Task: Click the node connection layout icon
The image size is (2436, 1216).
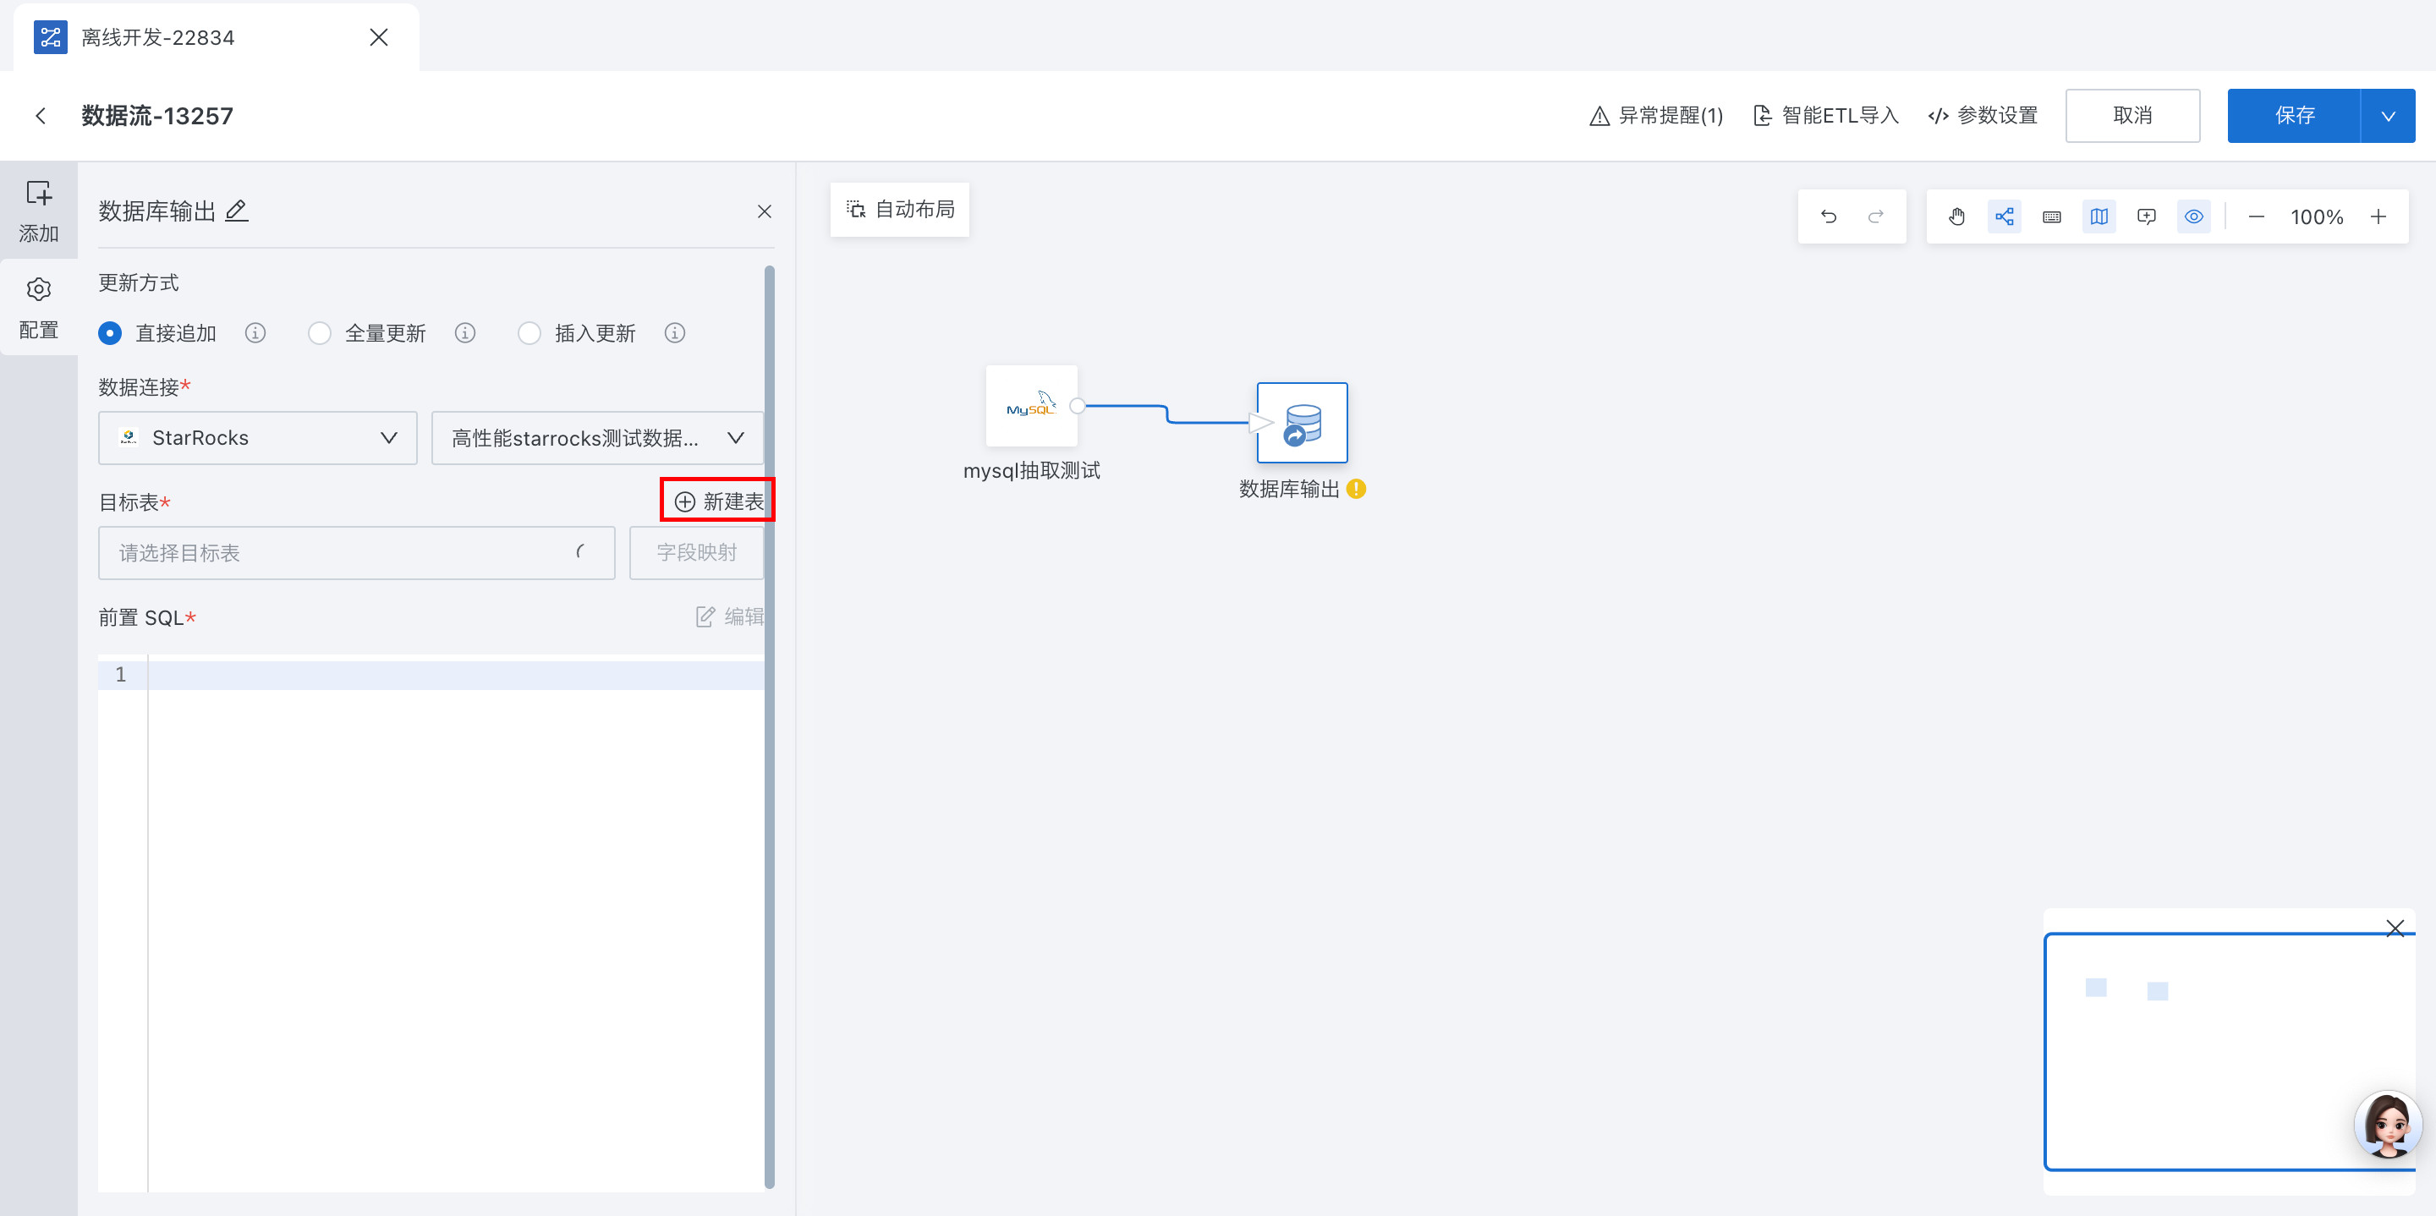Action: 2004,216
